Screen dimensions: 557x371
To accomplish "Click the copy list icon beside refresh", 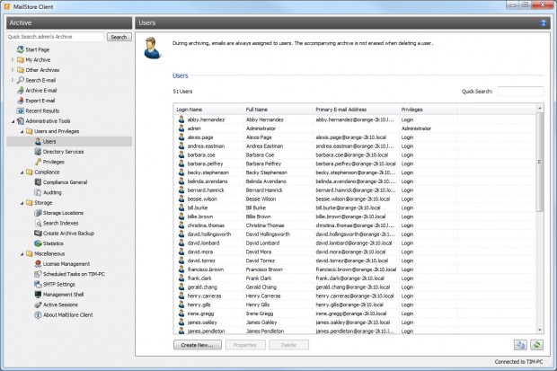I will point(520,345).
